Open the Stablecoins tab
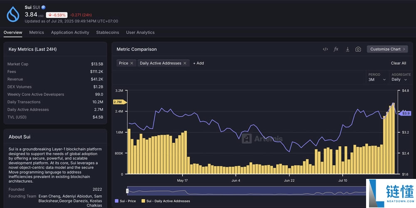416x208 pixels. tap(107, 32)
